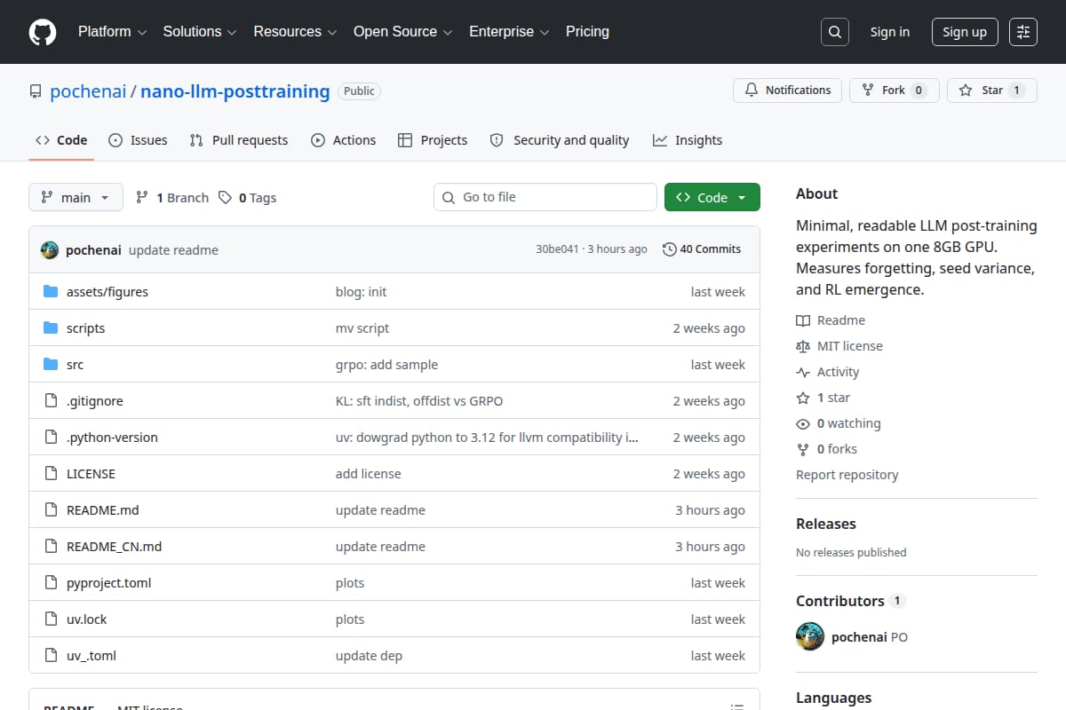
Task: Open the pochenai owner link
Action: click(x=88, y=91)
